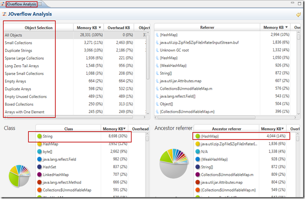The width and height of the screenshot is (305, 199).
Task: Click the blue circle beside java.lang.reflect.Field
Action: click(40, 159)
